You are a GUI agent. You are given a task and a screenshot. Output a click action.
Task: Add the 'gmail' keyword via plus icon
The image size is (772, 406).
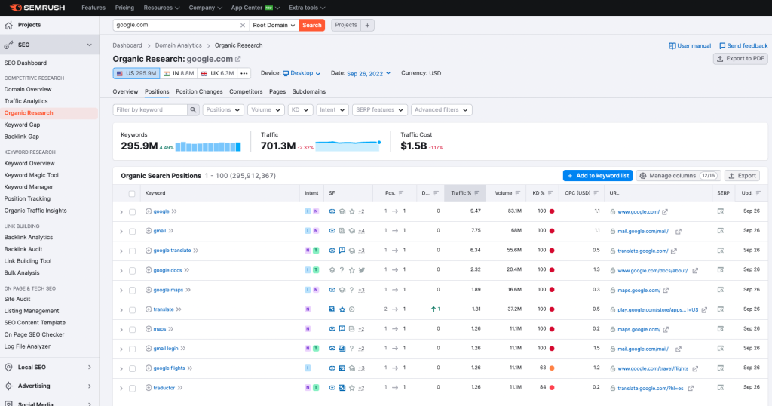click(x=149, y=231)
